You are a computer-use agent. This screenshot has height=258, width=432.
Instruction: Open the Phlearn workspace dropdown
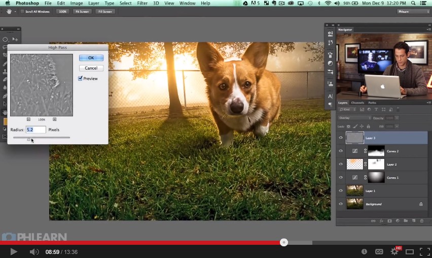[413, 12]
